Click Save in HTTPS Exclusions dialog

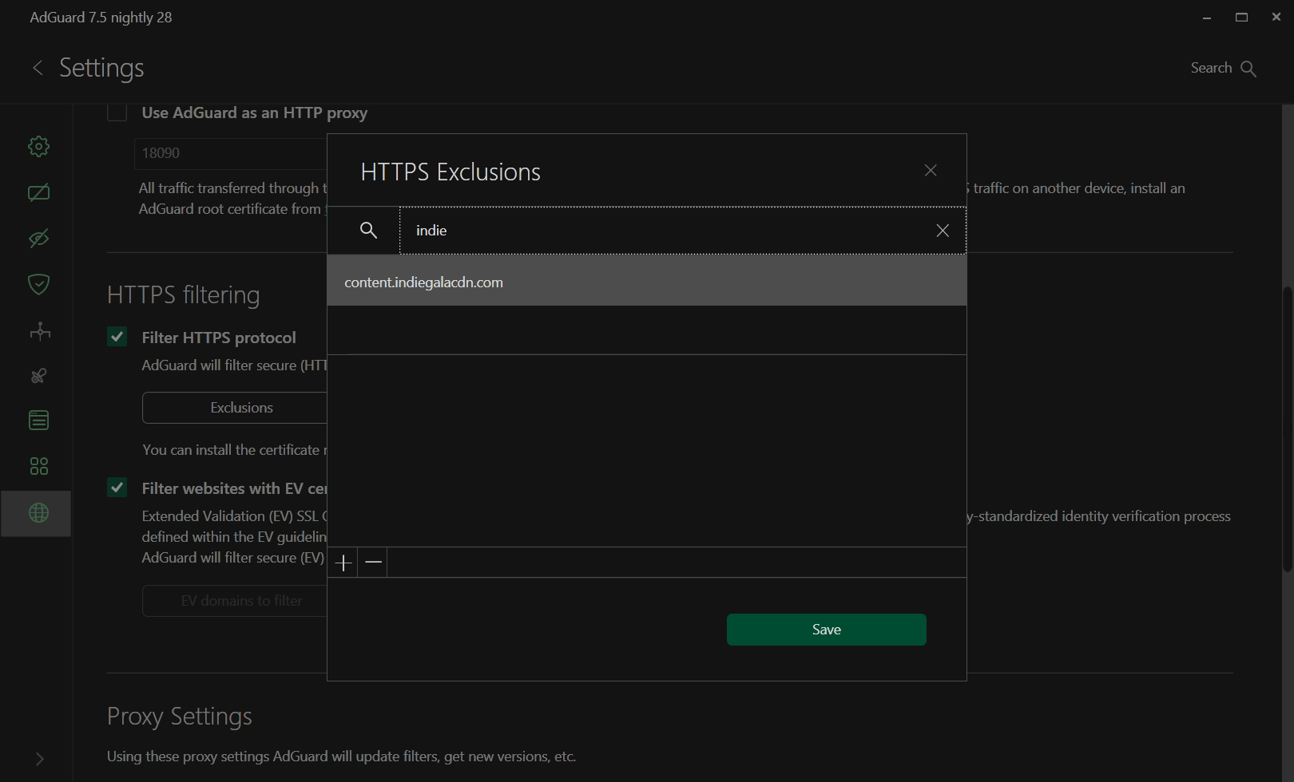pyautogui.click(x=827, y=630)
